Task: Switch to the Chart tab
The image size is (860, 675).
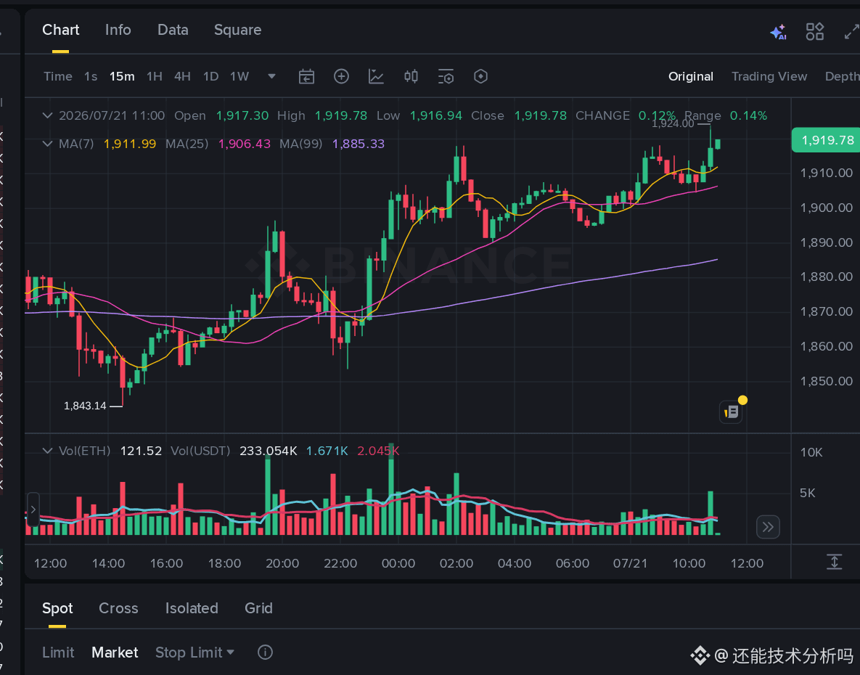Action: coord(60,30)
